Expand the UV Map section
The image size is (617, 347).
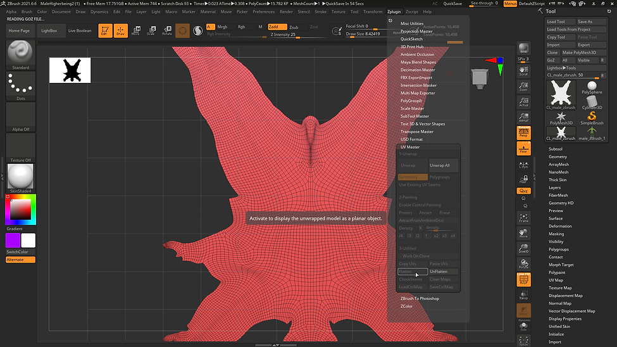(556, 280)
